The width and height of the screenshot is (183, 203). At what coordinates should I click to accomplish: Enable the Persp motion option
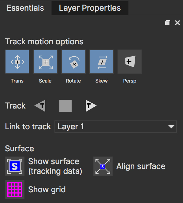click(x=130, y=62)
